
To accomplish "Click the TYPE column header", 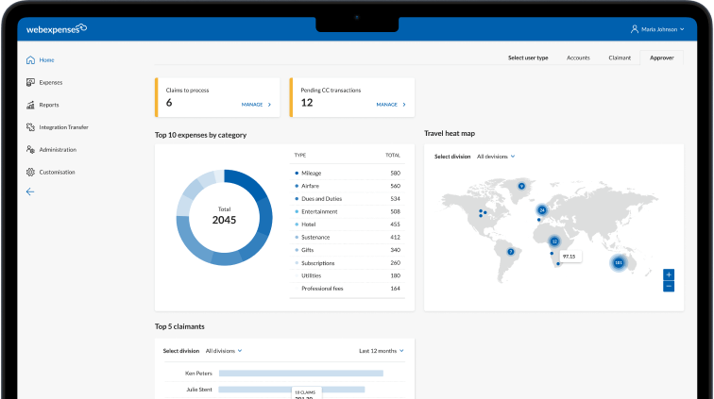I will (300, 155).
